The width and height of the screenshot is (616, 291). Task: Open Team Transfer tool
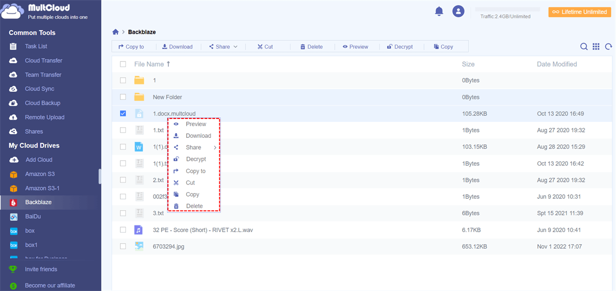(x=43, y=75)
